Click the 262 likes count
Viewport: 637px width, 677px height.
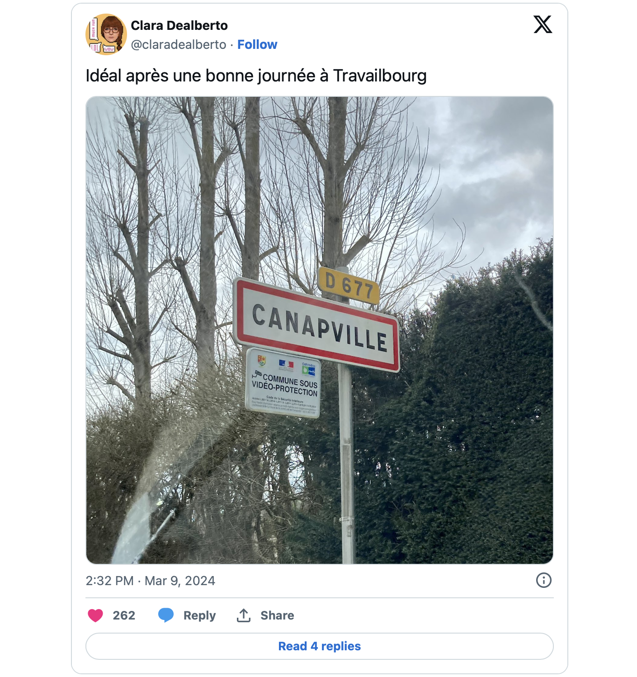tap(124, 615)
